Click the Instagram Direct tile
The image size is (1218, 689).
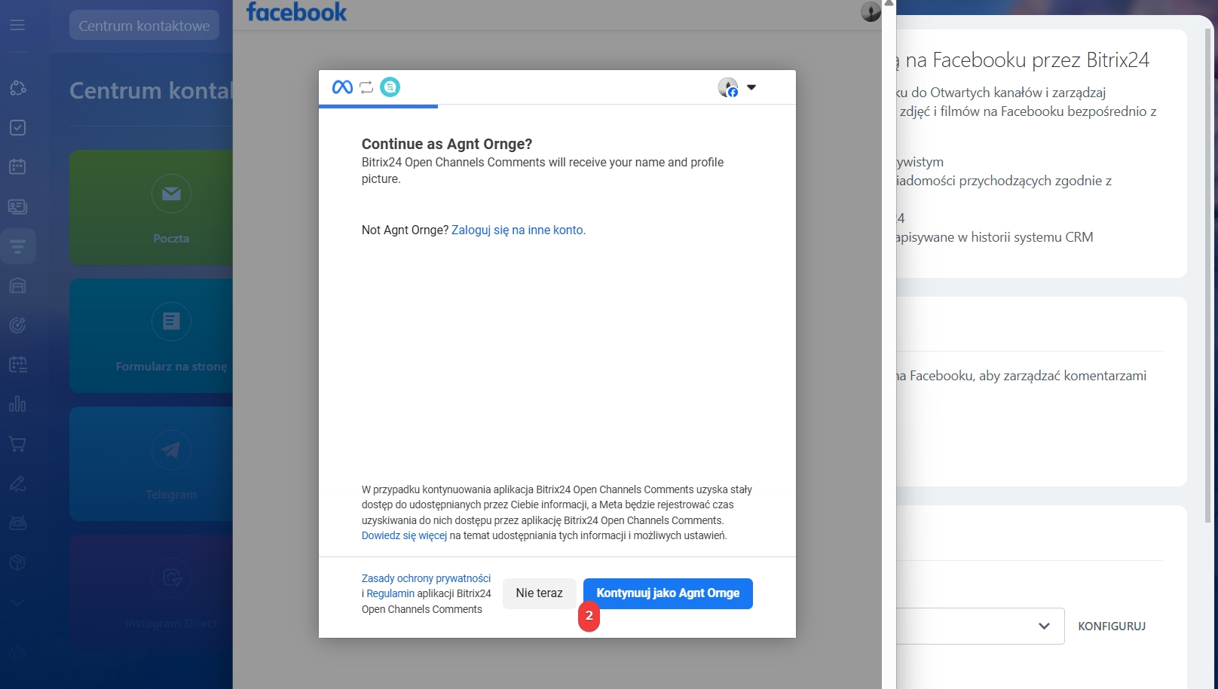151,592
